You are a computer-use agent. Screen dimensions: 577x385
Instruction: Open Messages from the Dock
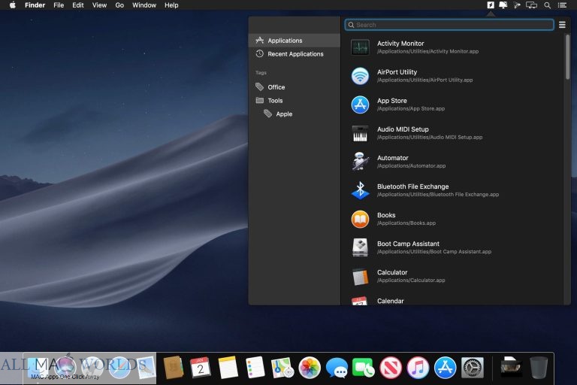(x=337, y=367)
